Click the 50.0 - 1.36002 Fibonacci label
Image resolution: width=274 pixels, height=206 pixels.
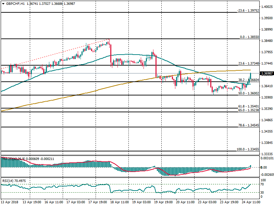(x=248, y=93)
